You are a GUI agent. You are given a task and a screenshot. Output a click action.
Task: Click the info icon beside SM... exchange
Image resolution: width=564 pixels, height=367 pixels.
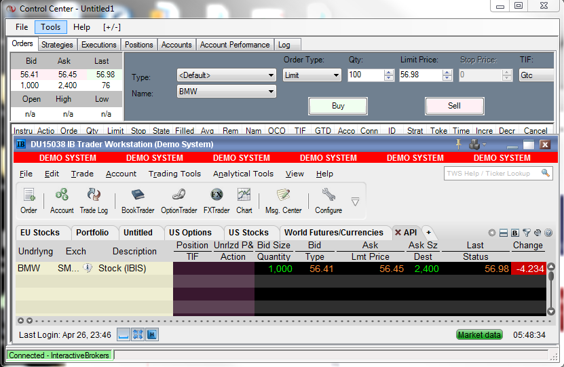[88, 268]
